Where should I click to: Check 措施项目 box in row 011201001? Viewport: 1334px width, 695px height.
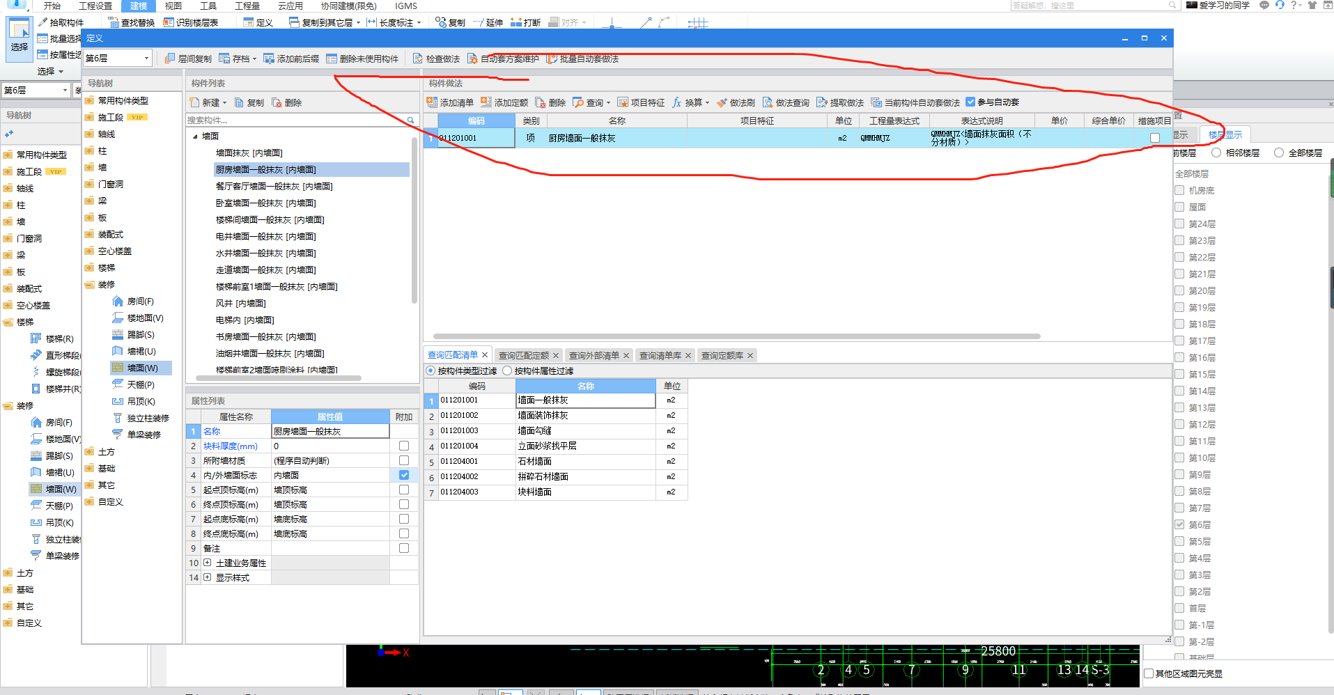[1155, 138]
